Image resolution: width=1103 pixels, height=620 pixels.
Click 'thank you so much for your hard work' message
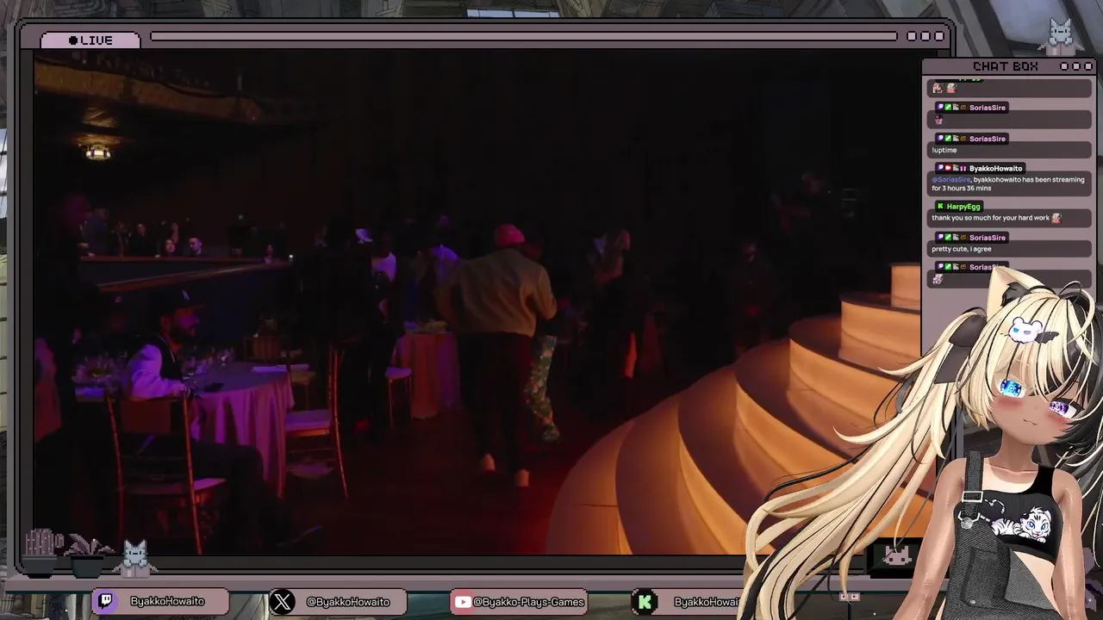990,218
